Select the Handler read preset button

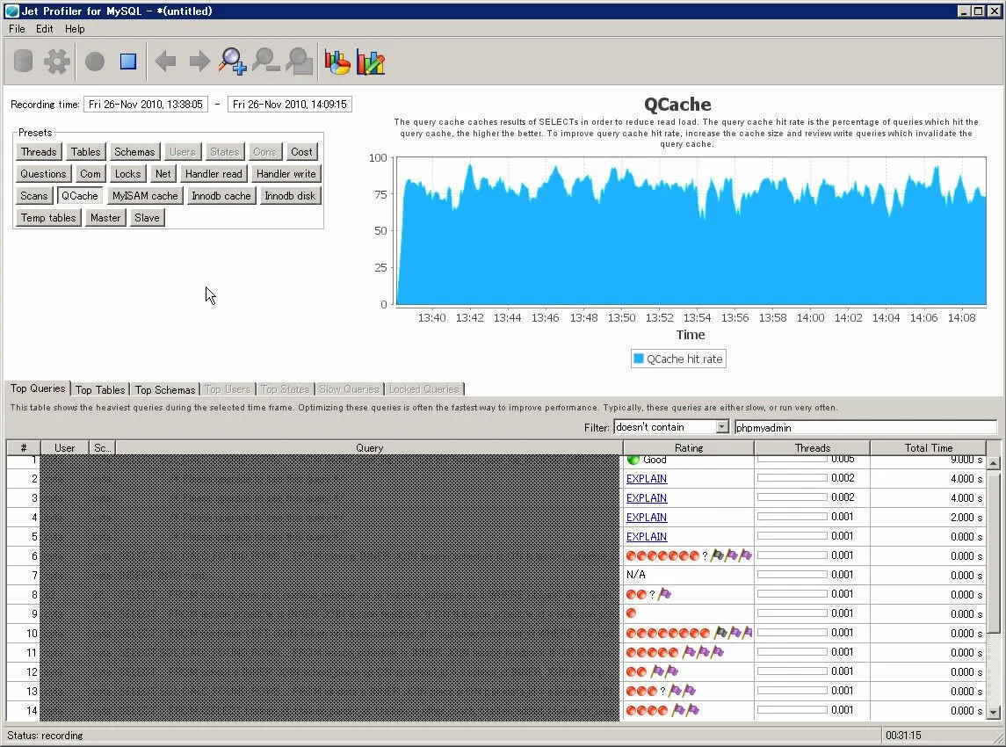click(x=213, y=173)
